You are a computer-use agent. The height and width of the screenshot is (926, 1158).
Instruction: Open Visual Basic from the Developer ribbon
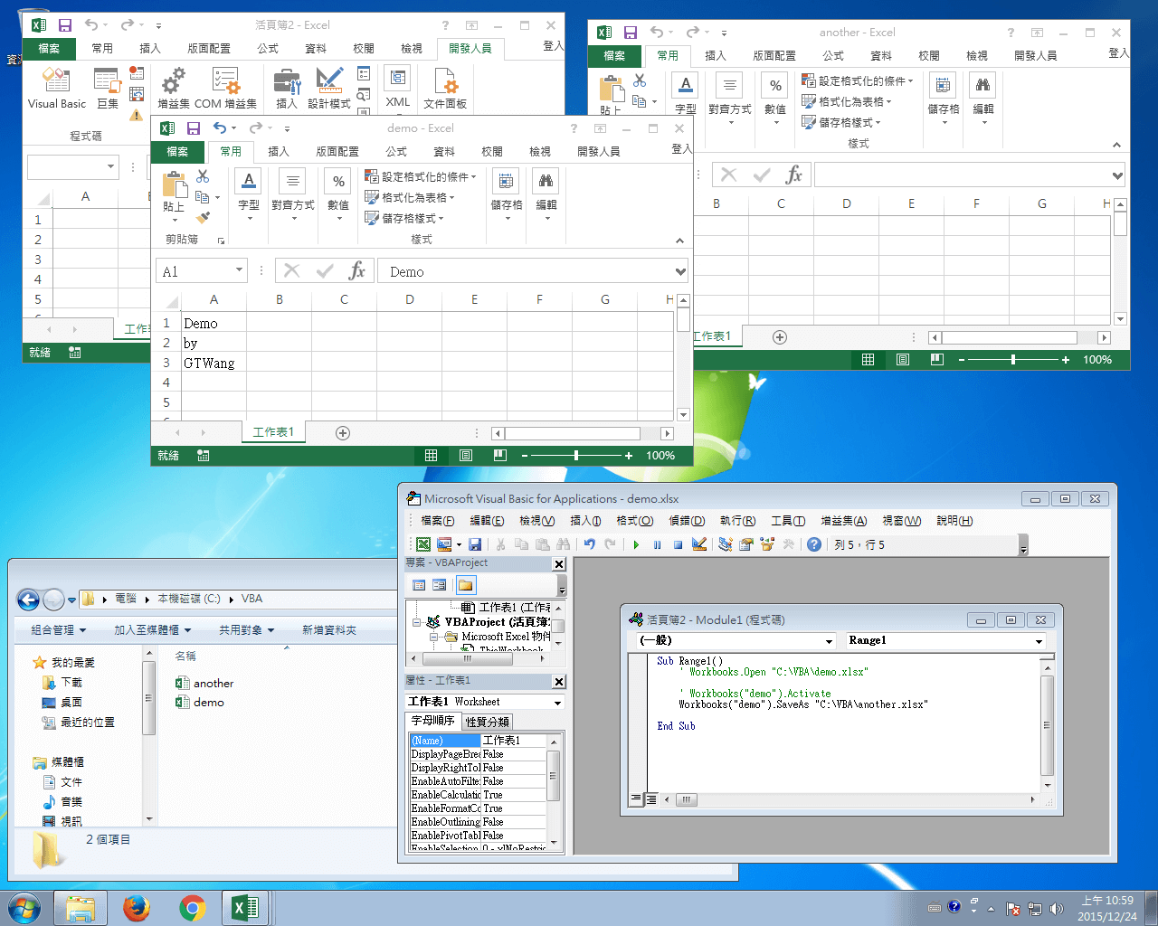click(x=56, y=88)
